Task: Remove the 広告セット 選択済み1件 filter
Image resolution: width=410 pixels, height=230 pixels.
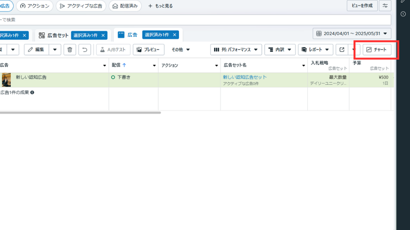Action: (103, 36)
